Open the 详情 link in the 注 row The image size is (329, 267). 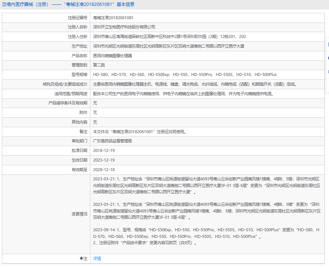97,259
